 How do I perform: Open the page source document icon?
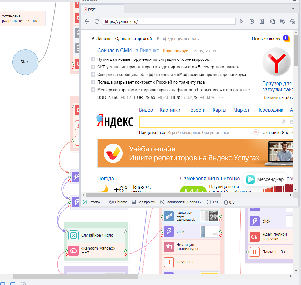point(262,21)
